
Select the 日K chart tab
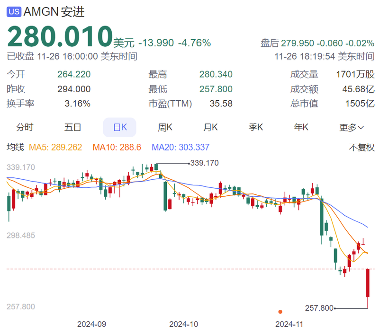click(x=119, y=127)
